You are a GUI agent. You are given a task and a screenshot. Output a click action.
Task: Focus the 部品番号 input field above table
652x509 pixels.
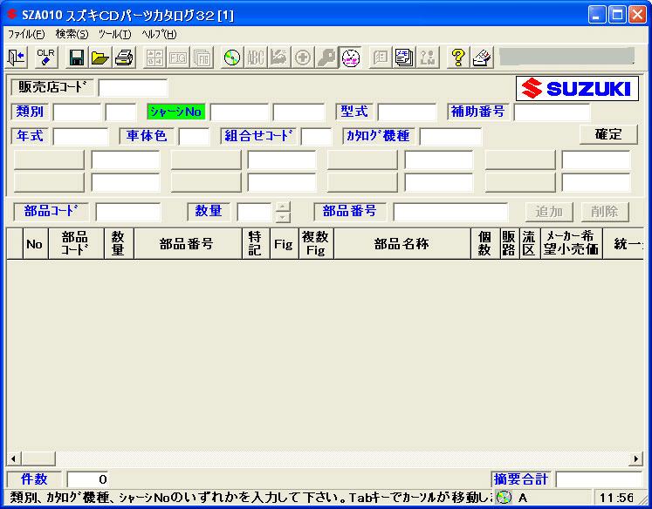[450, 212]
